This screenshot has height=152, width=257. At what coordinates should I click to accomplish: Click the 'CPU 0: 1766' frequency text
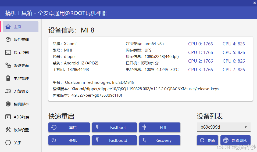(x=201, y=44)
